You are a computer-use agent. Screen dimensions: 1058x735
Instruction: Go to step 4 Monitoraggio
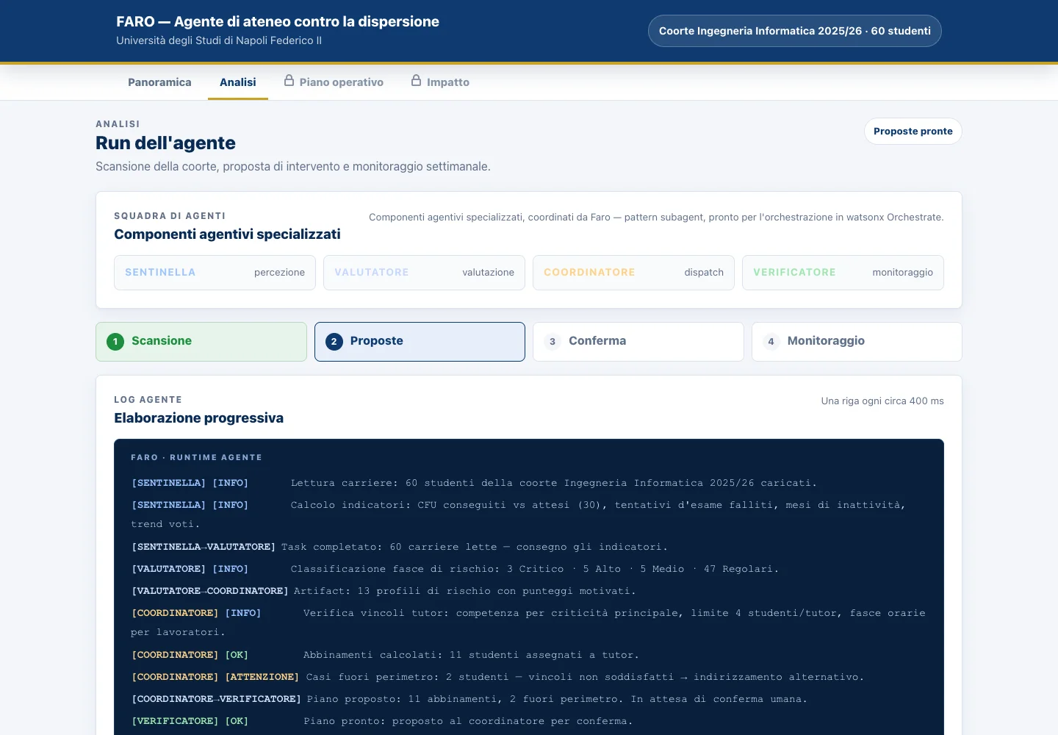tap(857, 342)
